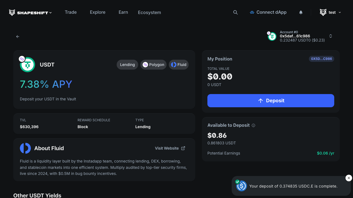Open the search magnifier icon

coord(235,12)
